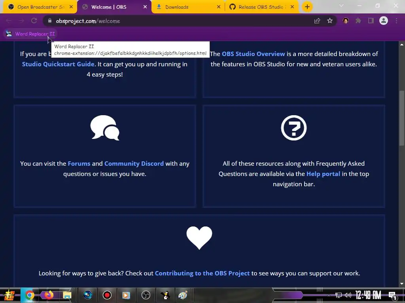Open File Explorer from the taskbar
405x303 pixels.
[x=67, y=295]
